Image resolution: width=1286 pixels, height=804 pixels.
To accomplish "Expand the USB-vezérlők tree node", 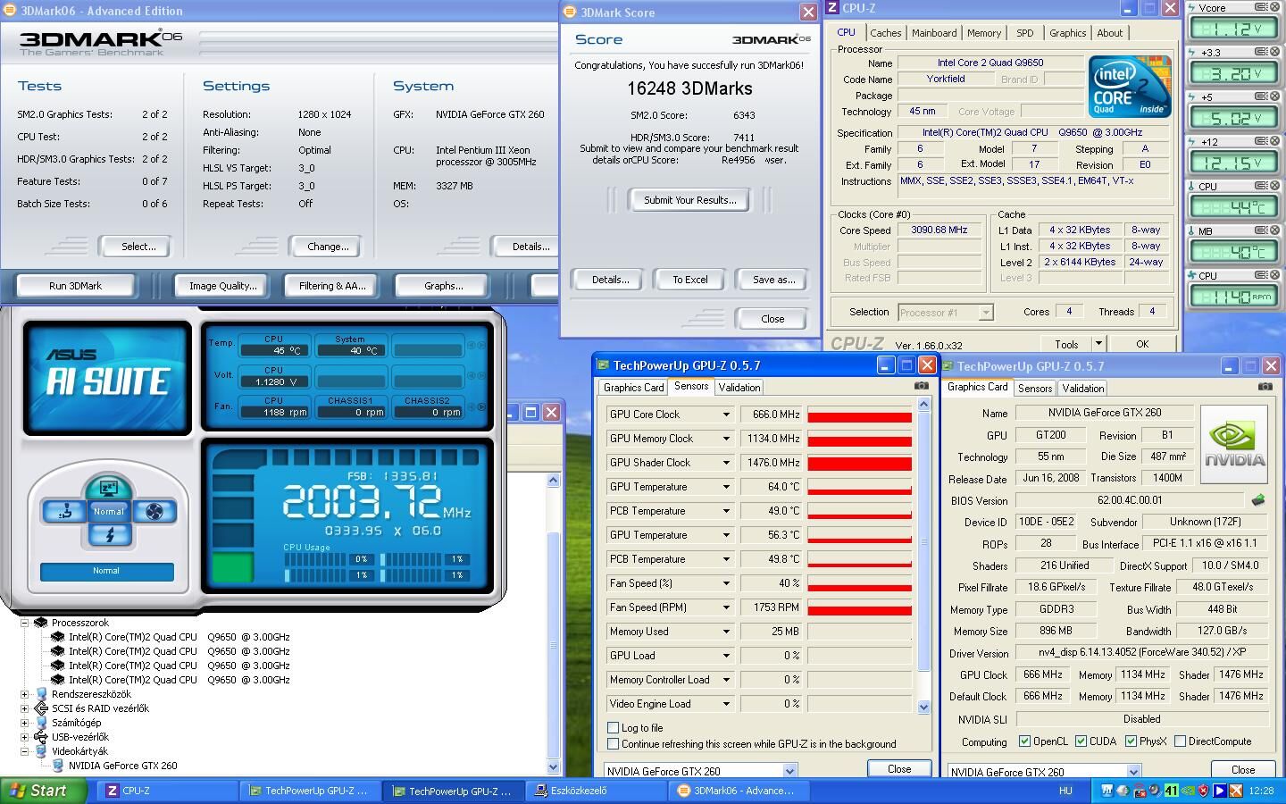I will pyautogui.click(x=25, y=737).
